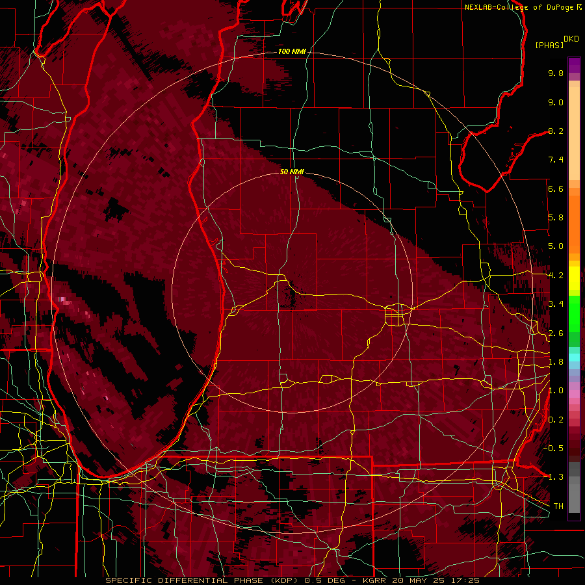Click the pink segment of the color bar
The image size is (585, 585).
(x=574, y=394)
